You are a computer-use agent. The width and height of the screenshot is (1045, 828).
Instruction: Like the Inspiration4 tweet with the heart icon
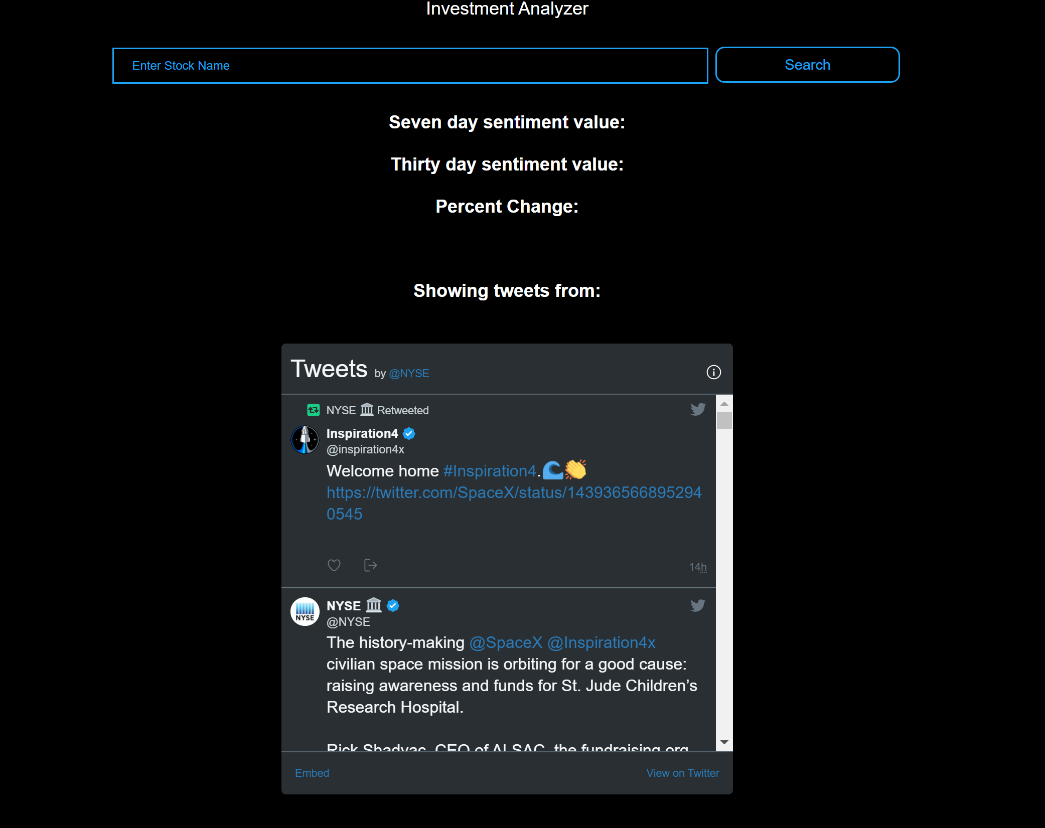[x=334, y=565]
